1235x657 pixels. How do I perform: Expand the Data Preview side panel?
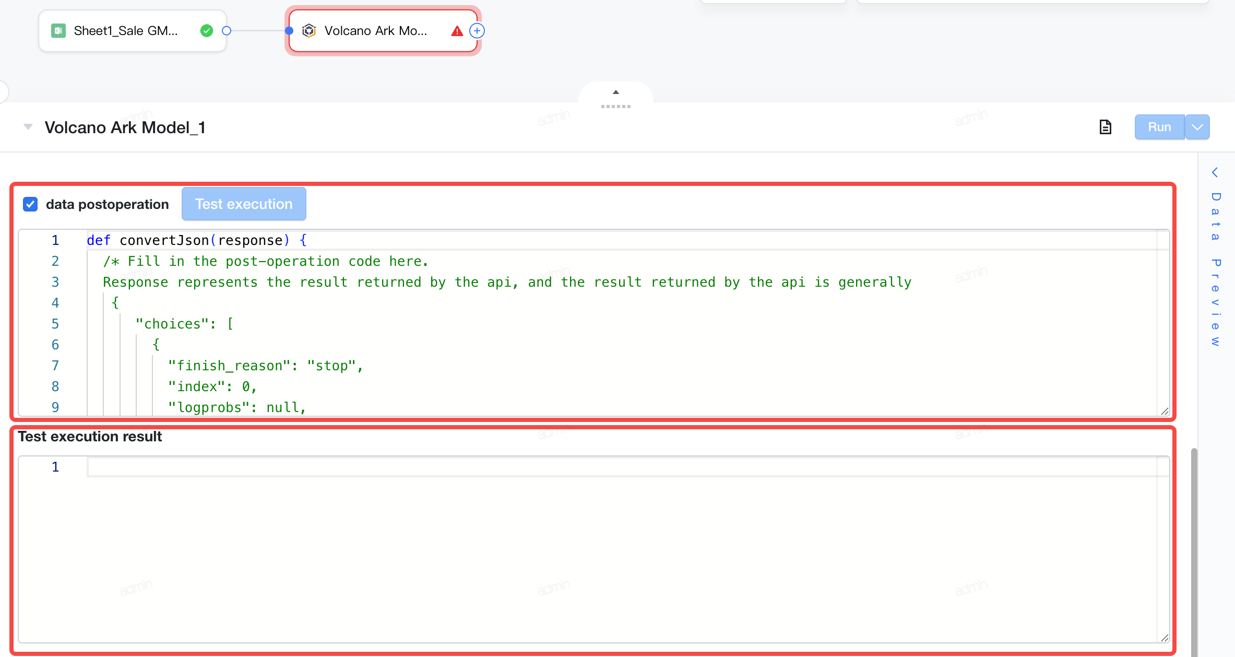point(1215,256)
